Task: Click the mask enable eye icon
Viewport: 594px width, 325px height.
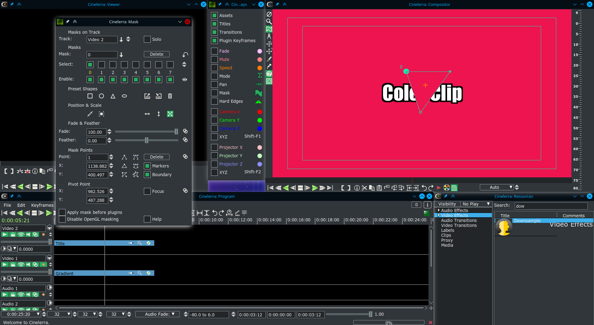Action: (x=185, y=80)
